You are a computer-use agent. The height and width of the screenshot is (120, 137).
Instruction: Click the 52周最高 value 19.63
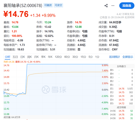pos(21,49)
